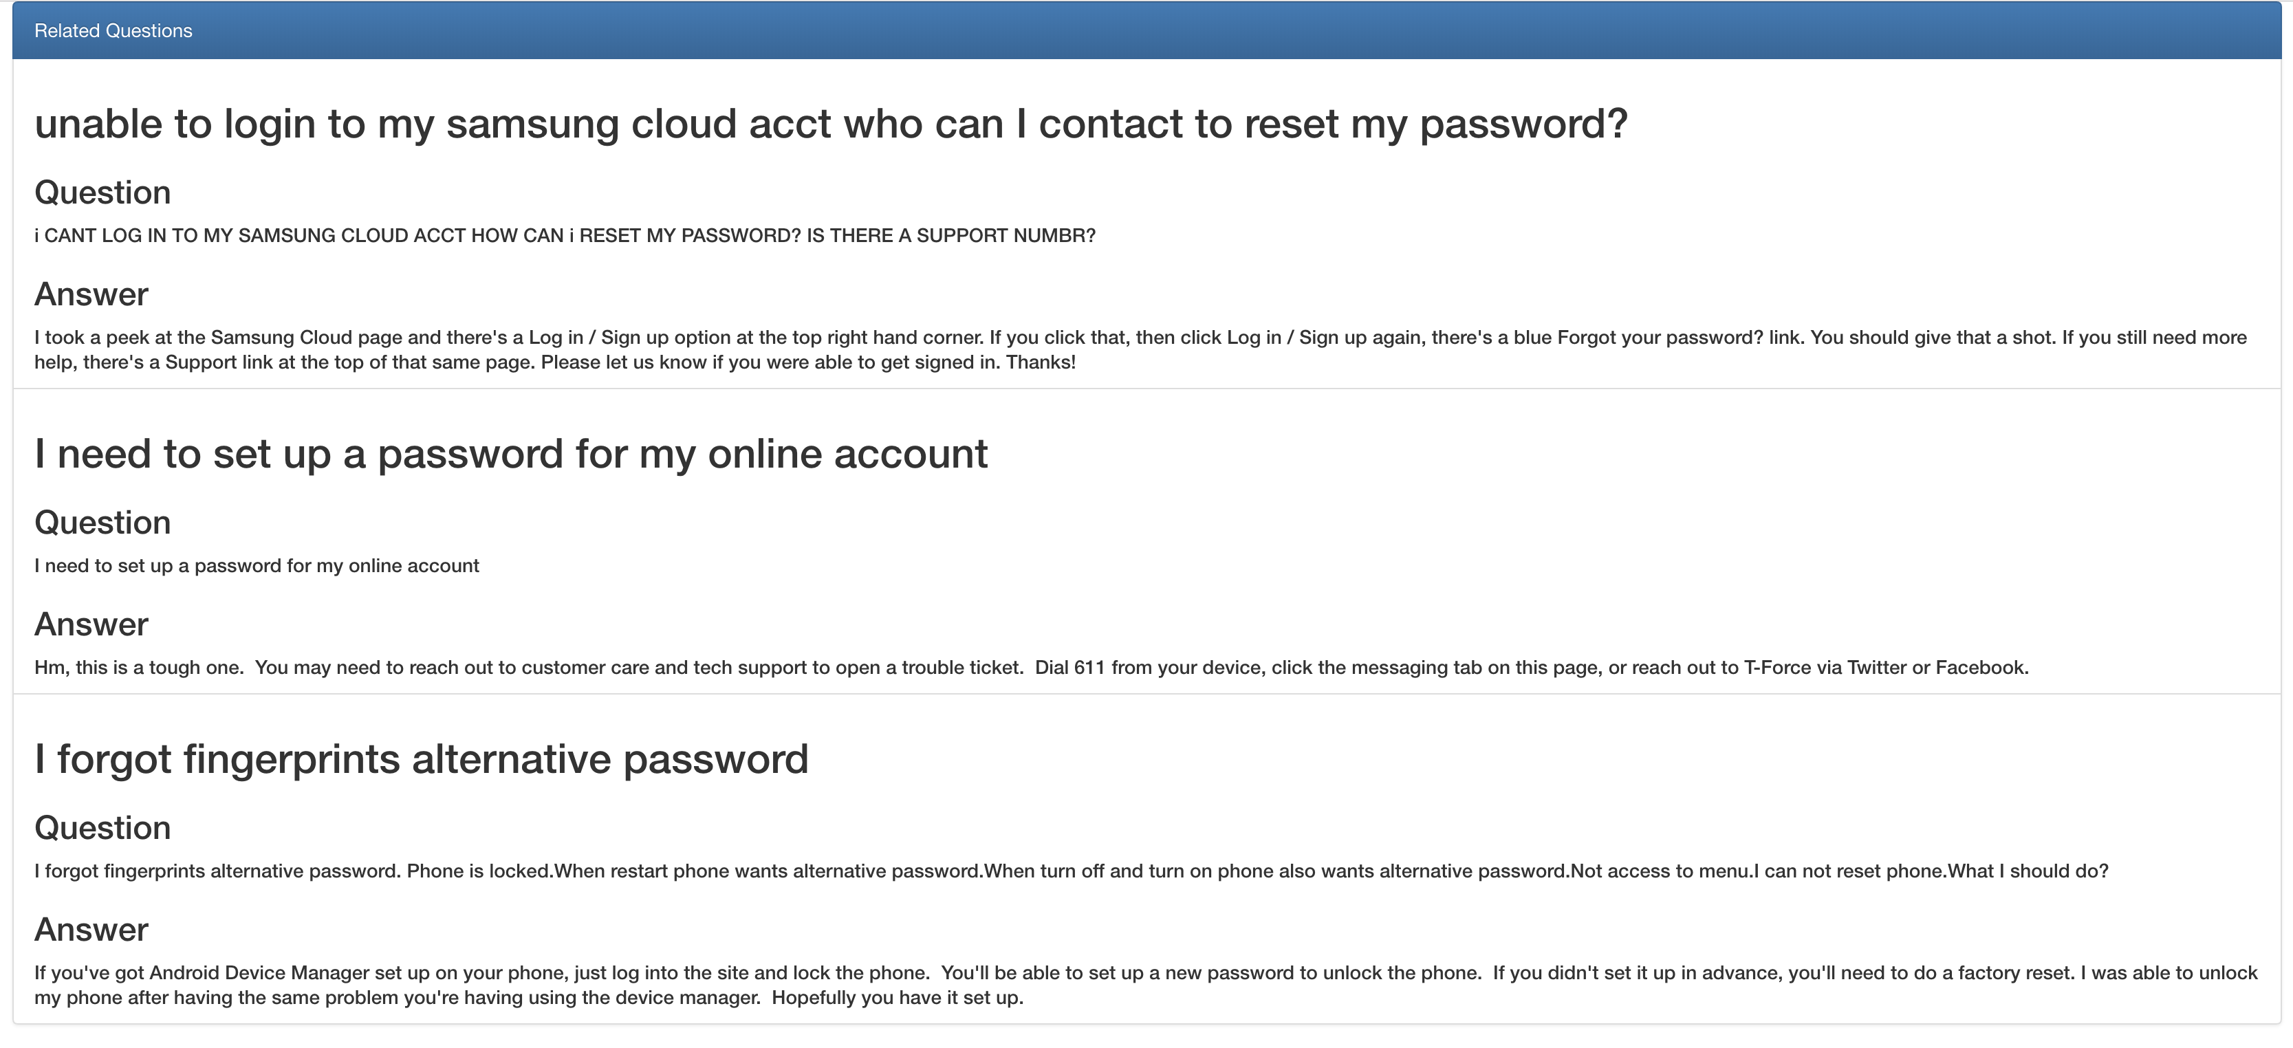The width and height of the screenshot is (2293, 1048).
Task: Click the online account question body text
Action: [x=257, y=566]
